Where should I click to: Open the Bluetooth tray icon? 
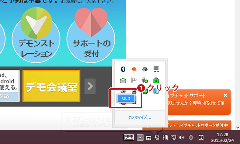point(123,69)
